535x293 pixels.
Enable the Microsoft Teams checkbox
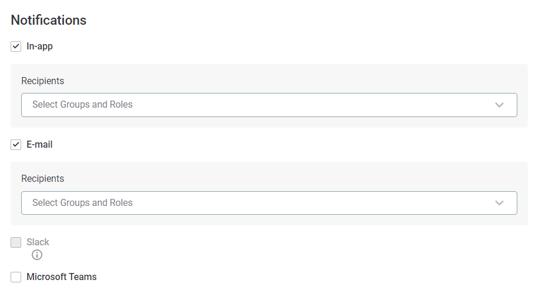[x=16, y=277]
